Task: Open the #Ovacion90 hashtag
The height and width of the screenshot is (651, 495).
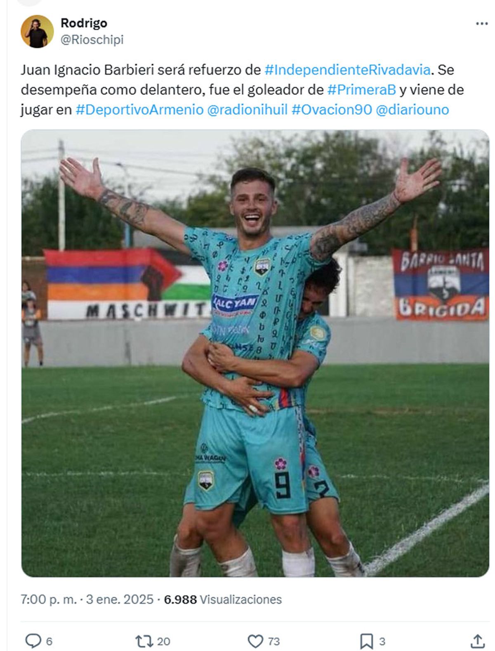Action: point(332,109)
